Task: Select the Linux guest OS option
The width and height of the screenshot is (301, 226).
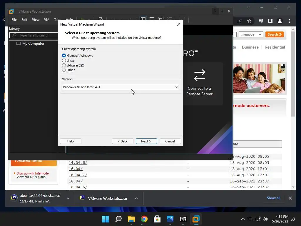Action: coord(64,61)
